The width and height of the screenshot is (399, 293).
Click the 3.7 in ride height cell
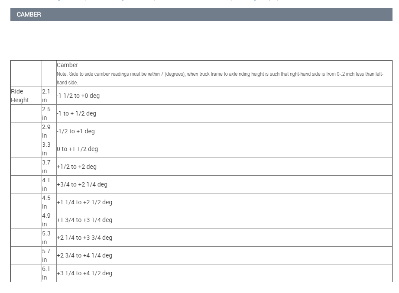pyautogui.click(x=46, y=167)
